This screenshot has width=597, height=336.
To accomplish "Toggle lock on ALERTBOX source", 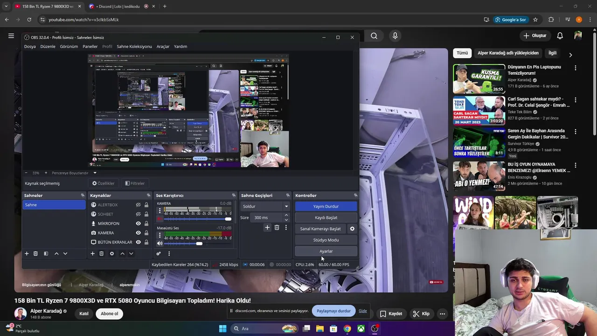I will point(146,205).
